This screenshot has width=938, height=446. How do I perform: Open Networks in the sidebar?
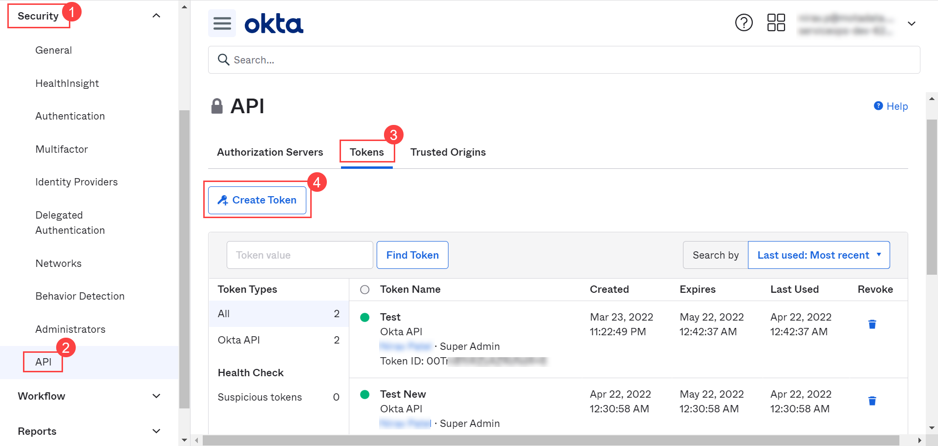click(x=59, y=264)
